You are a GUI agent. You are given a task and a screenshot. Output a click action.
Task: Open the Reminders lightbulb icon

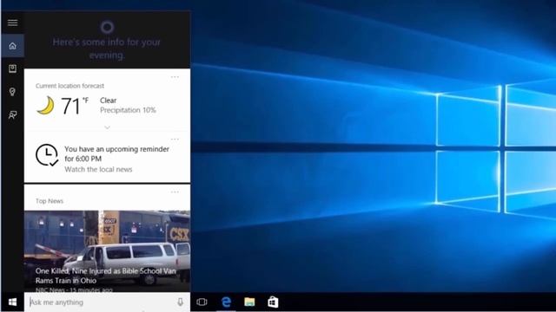[x=12, y=92]
